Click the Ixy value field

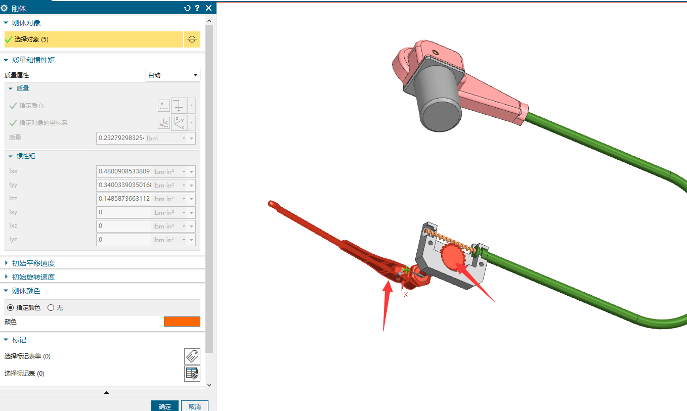124,212
